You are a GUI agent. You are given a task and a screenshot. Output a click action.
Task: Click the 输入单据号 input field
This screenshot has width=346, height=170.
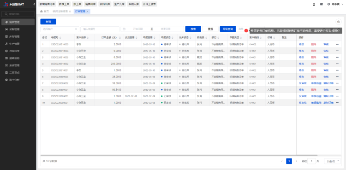click(100, 29)
